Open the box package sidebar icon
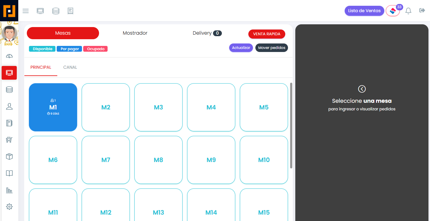 pos(9,157)
